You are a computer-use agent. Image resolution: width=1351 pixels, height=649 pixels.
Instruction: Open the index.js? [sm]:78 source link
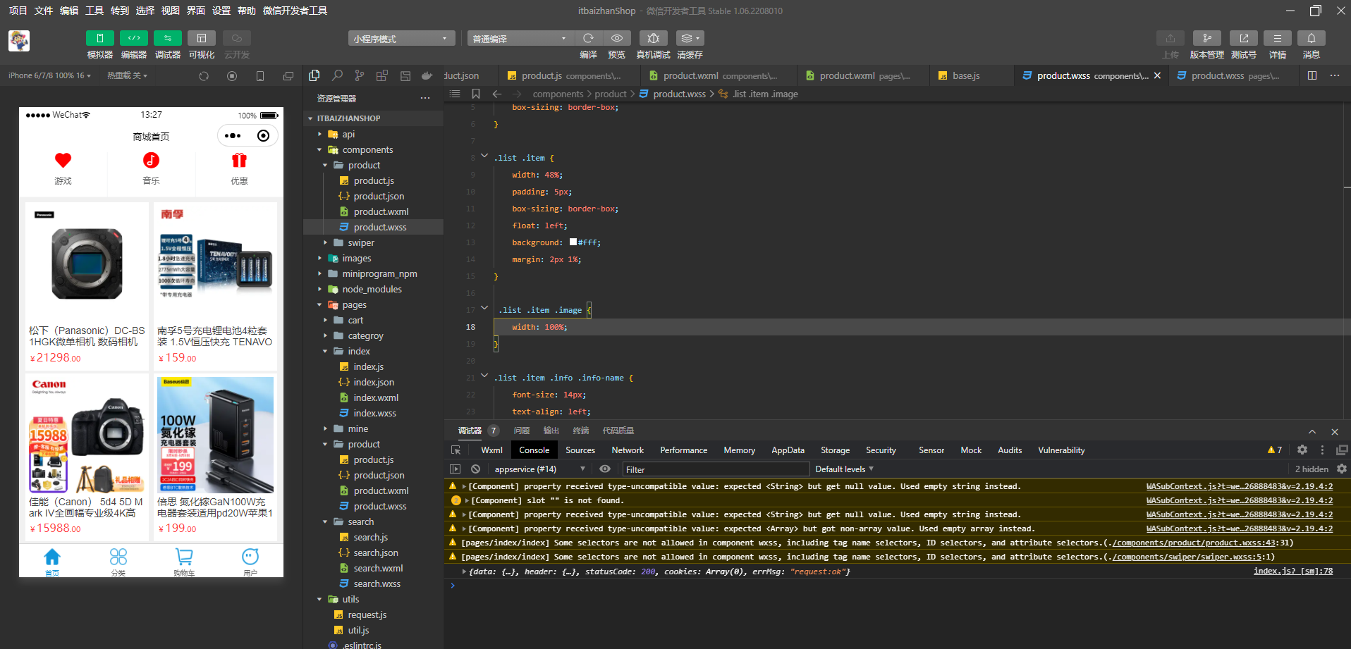coord(1293,571)
